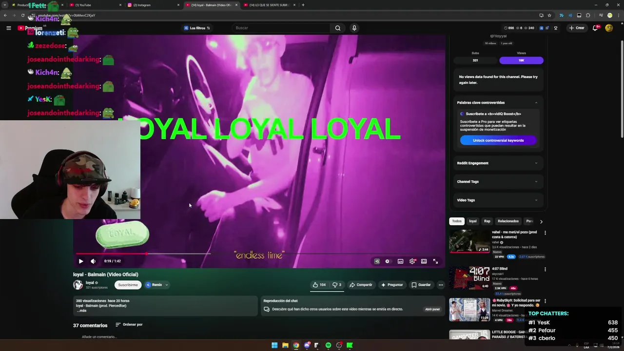Open options menu for 4:07 Blind video
This screenshot has height=351, width=624.
pos(545,269)
